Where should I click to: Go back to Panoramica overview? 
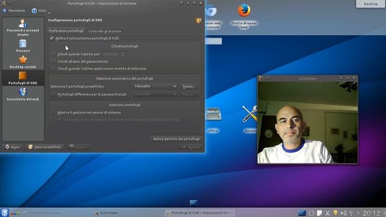coord(13,11)
